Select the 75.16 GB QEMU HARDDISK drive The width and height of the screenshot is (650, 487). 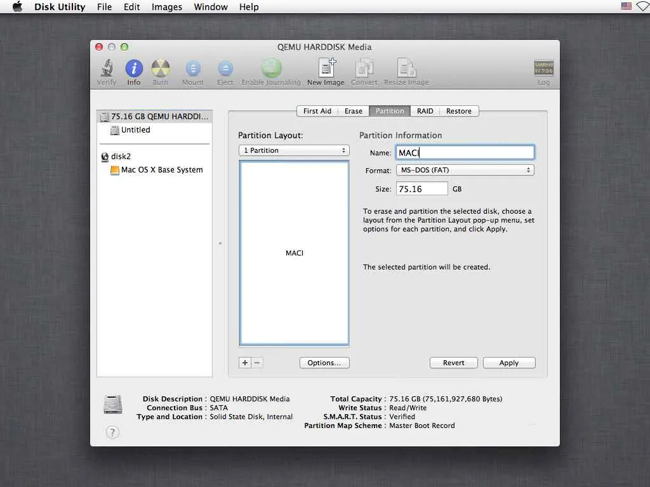coord(155,117)
